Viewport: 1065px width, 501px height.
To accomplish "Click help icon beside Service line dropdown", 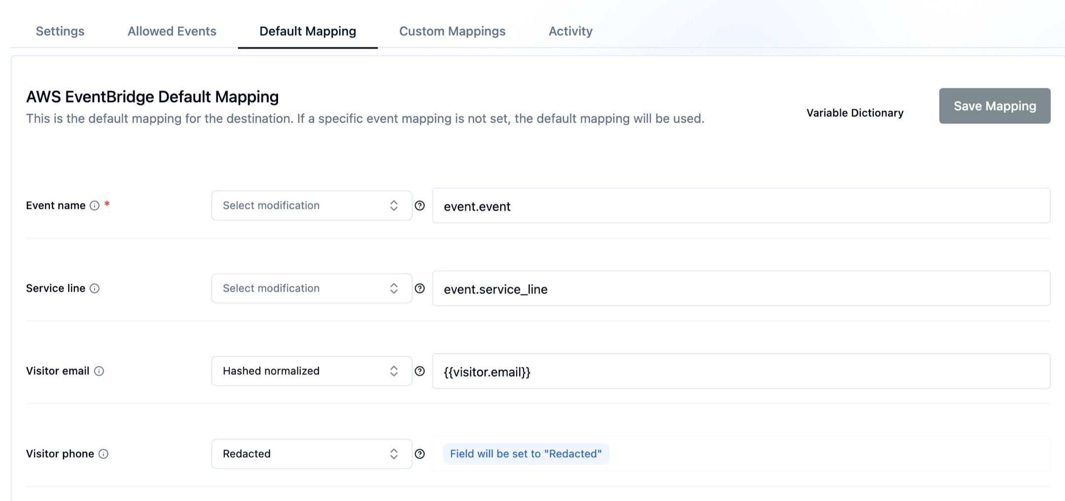I will pos(420,288).
